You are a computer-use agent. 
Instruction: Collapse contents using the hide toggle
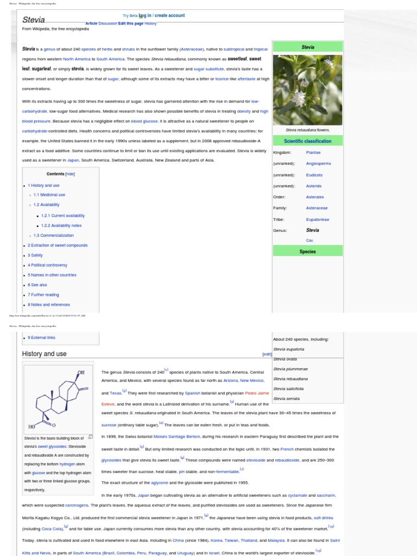tap(70, 174)
